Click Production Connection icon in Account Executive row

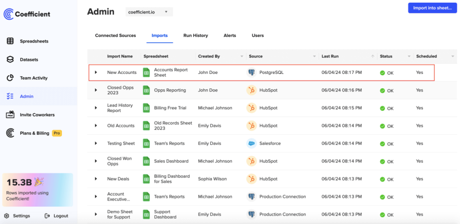(252, 197)
